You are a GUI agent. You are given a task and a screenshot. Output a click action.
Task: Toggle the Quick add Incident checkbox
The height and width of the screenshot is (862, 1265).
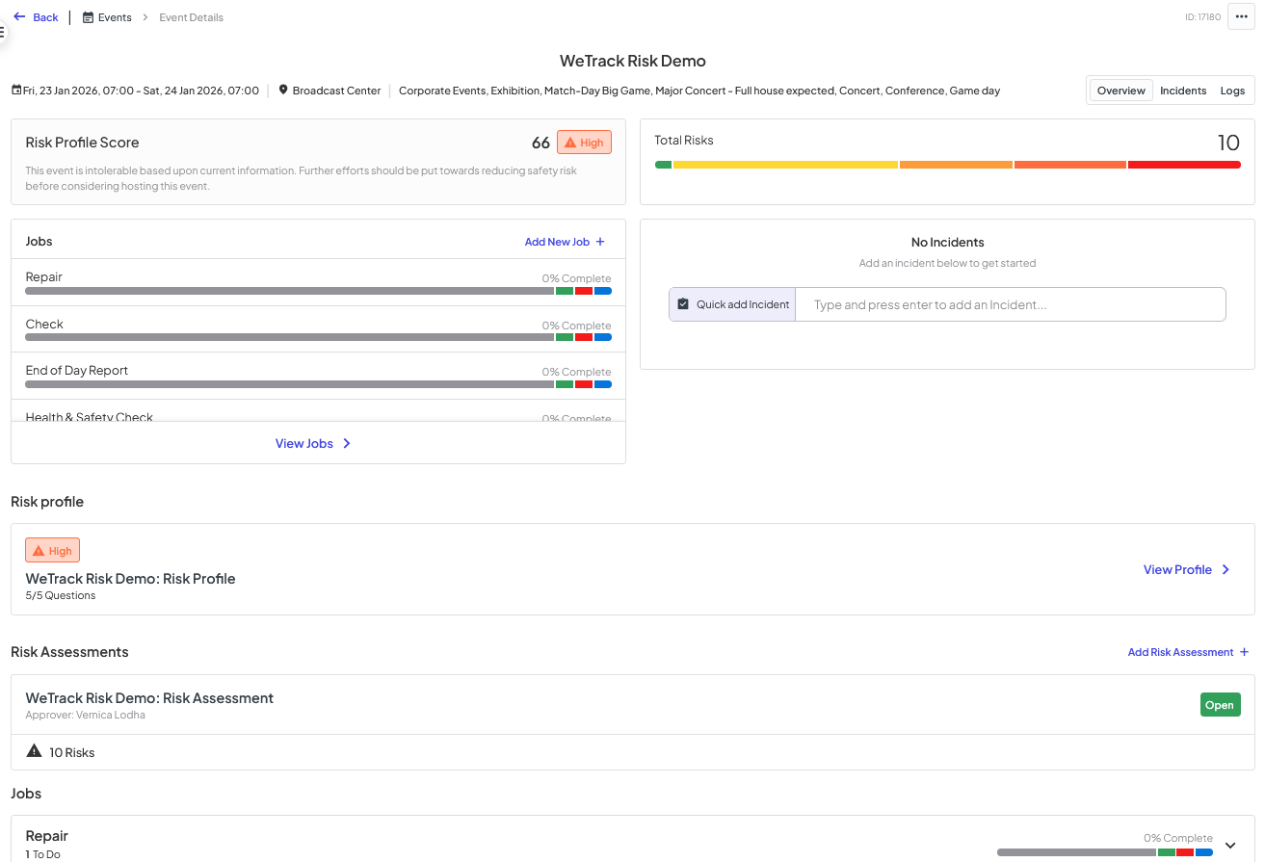point(683,304)
